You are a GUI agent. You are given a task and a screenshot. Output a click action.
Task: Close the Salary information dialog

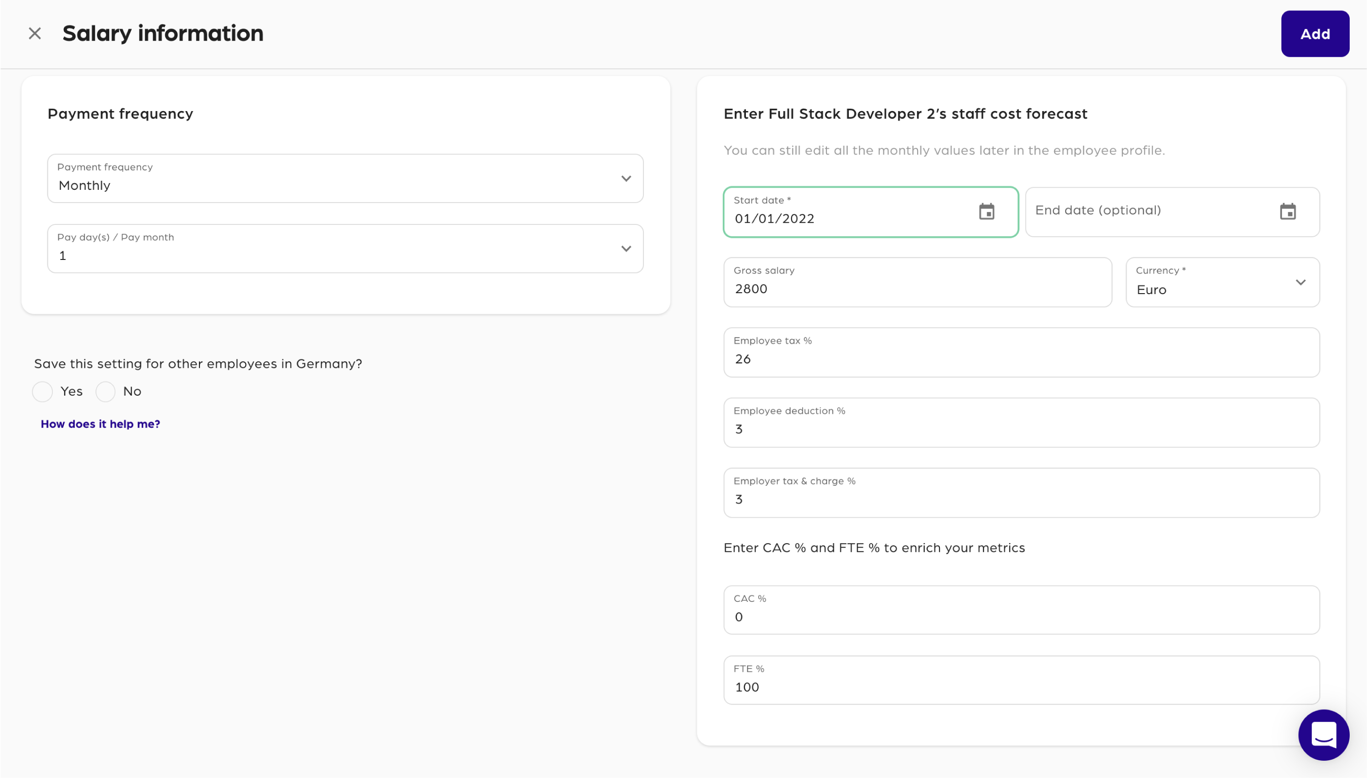35,34
